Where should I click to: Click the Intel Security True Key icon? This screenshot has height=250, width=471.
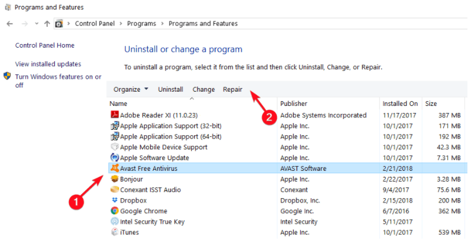click(114, 221)
